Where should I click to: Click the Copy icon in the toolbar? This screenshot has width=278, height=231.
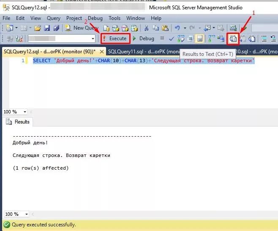click(155, 28)
